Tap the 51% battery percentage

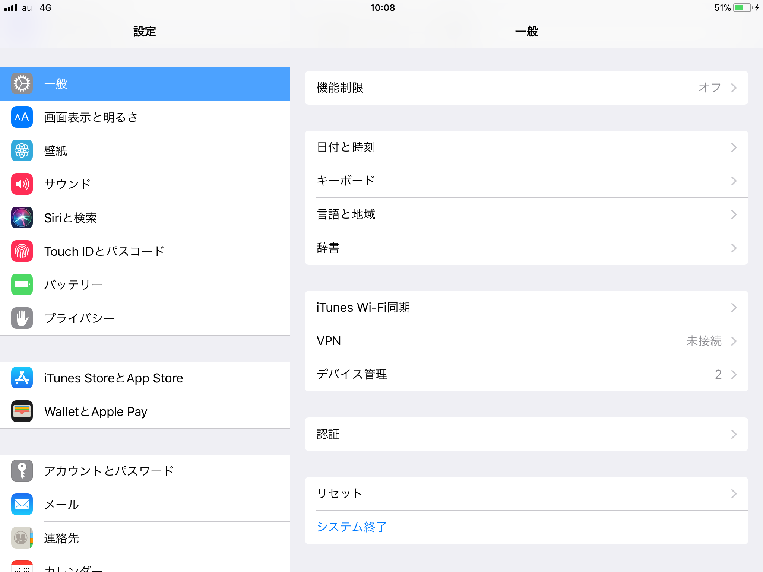click(x=722, y=8)
